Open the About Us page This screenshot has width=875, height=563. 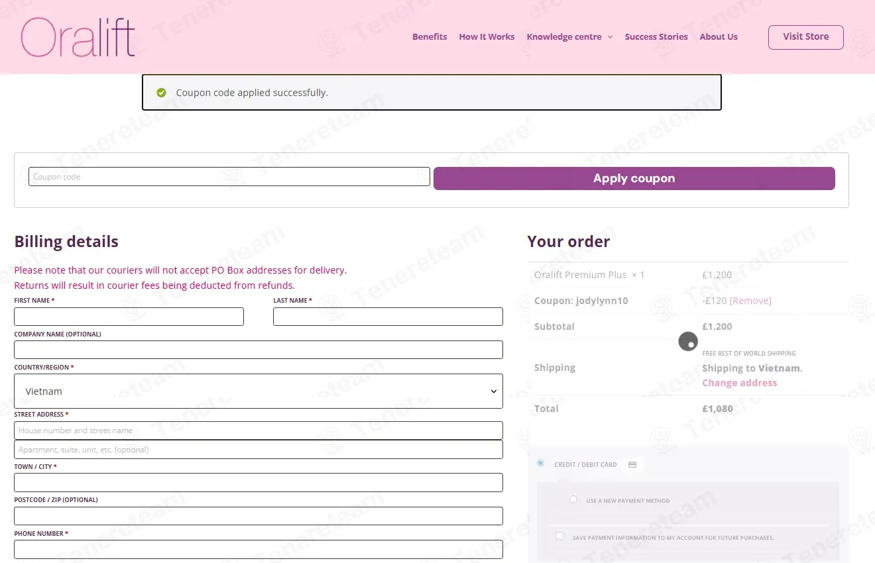pyautogui.click(x=719, y=37)
